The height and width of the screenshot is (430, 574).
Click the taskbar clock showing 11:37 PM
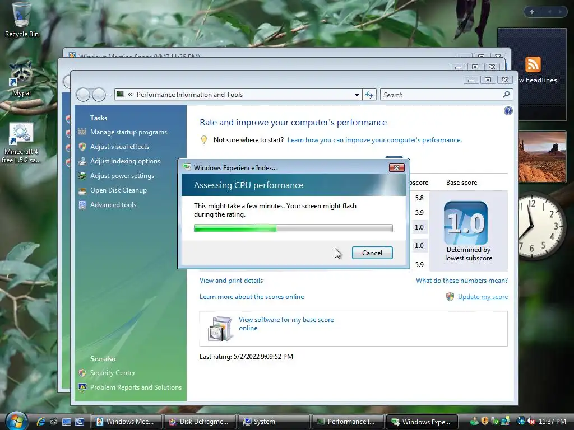[x=552, y=422]
